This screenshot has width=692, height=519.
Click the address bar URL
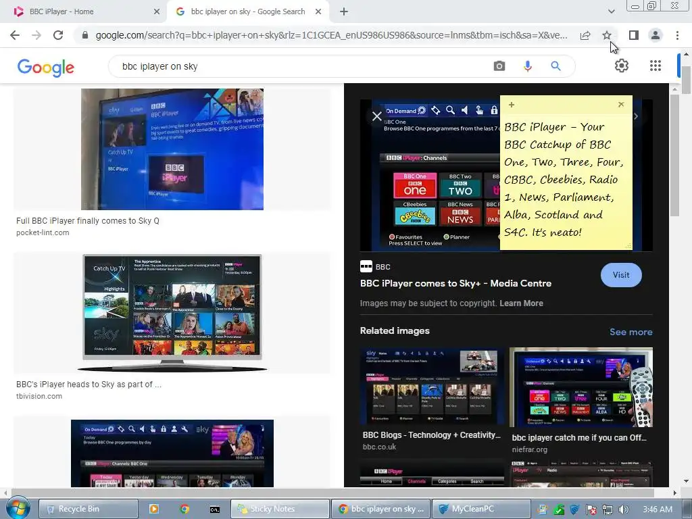click(331, 35)
